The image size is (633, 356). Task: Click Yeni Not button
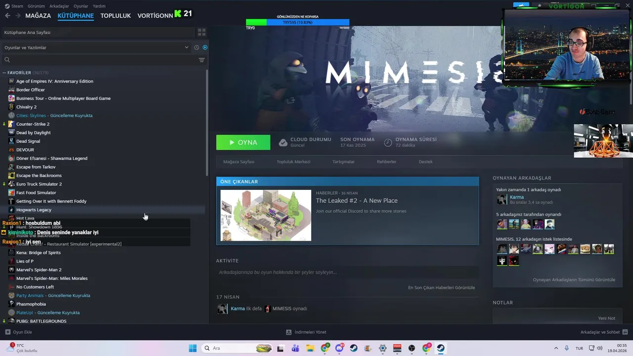(606, 318)
